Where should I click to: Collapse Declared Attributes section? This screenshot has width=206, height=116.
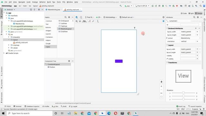click(167, 28)
